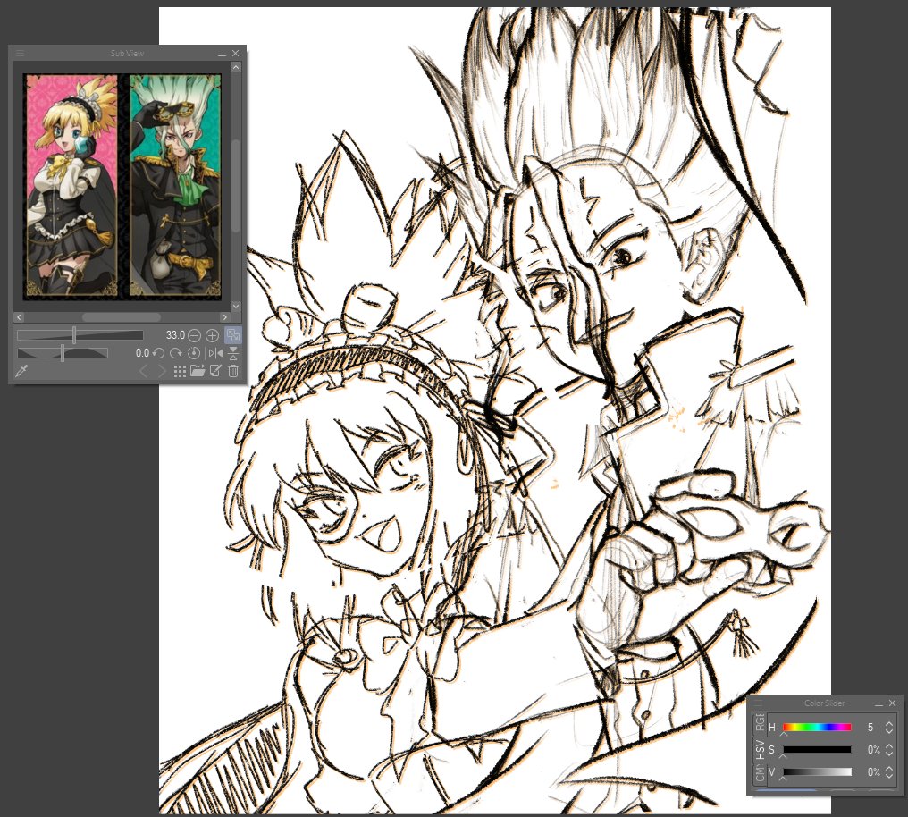Click the blonde girl reference image
This screenshot has width=908, height=817.
(x=71, y=185)
